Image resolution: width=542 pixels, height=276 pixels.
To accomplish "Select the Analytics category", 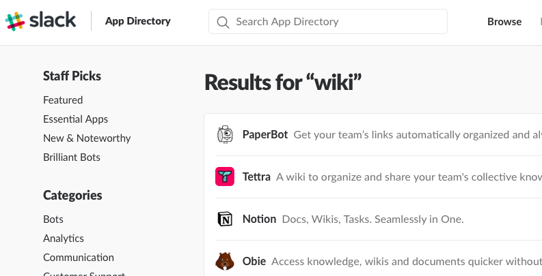I will pyautogui.click(x=64, y=239).
